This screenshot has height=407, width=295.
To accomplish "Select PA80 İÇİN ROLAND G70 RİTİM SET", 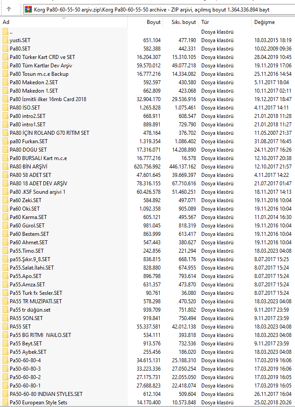I will [x=49, y=133].
